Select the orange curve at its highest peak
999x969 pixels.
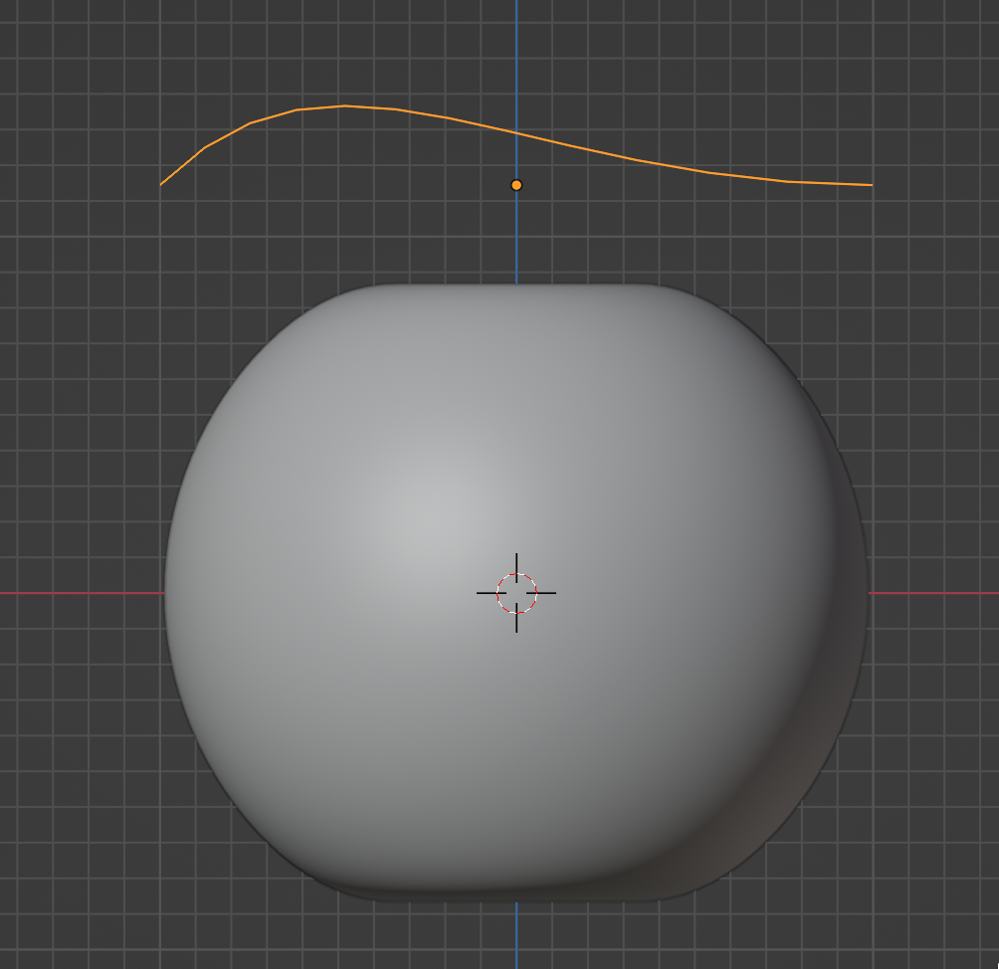pos(344,105)
